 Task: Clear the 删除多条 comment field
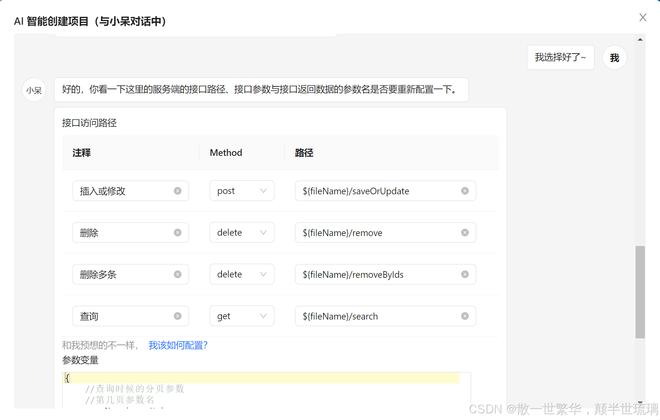(x=177, y=274)
